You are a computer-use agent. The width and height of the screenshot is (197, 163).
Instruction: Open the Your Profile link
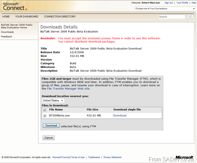click(x=182, y=3)
